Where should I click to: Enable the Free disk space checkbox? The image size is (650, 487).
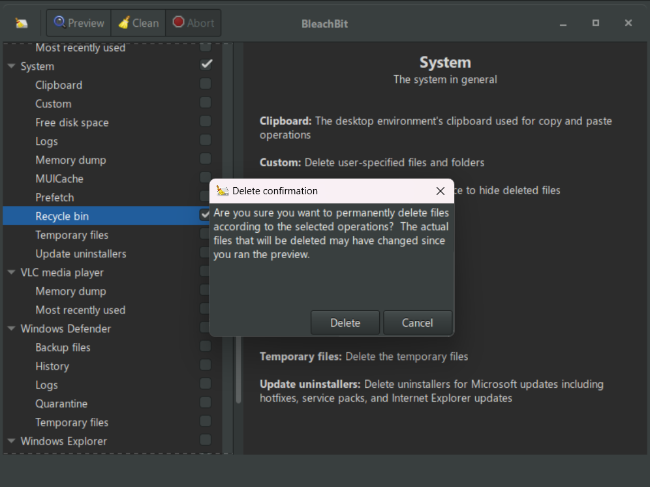pyautogui.click(x=206, y=121)
